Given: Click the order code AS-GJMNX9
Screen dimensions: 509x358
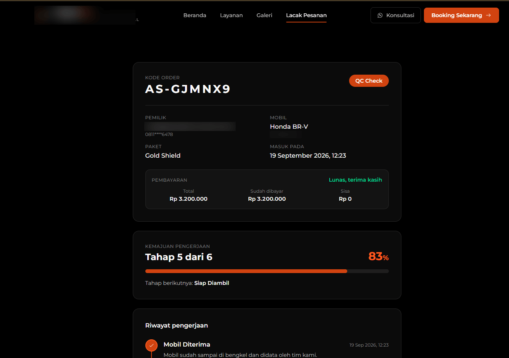Looking at the screenshot, I should [188, 89].
